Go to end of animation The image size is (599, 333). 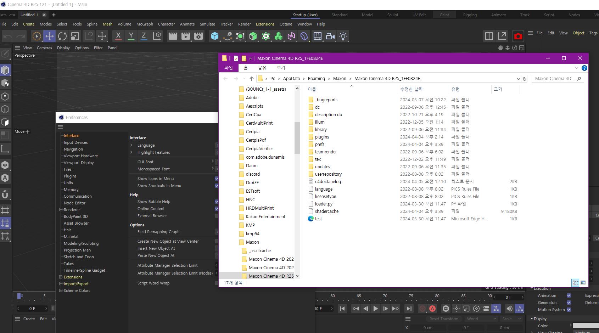409,309
